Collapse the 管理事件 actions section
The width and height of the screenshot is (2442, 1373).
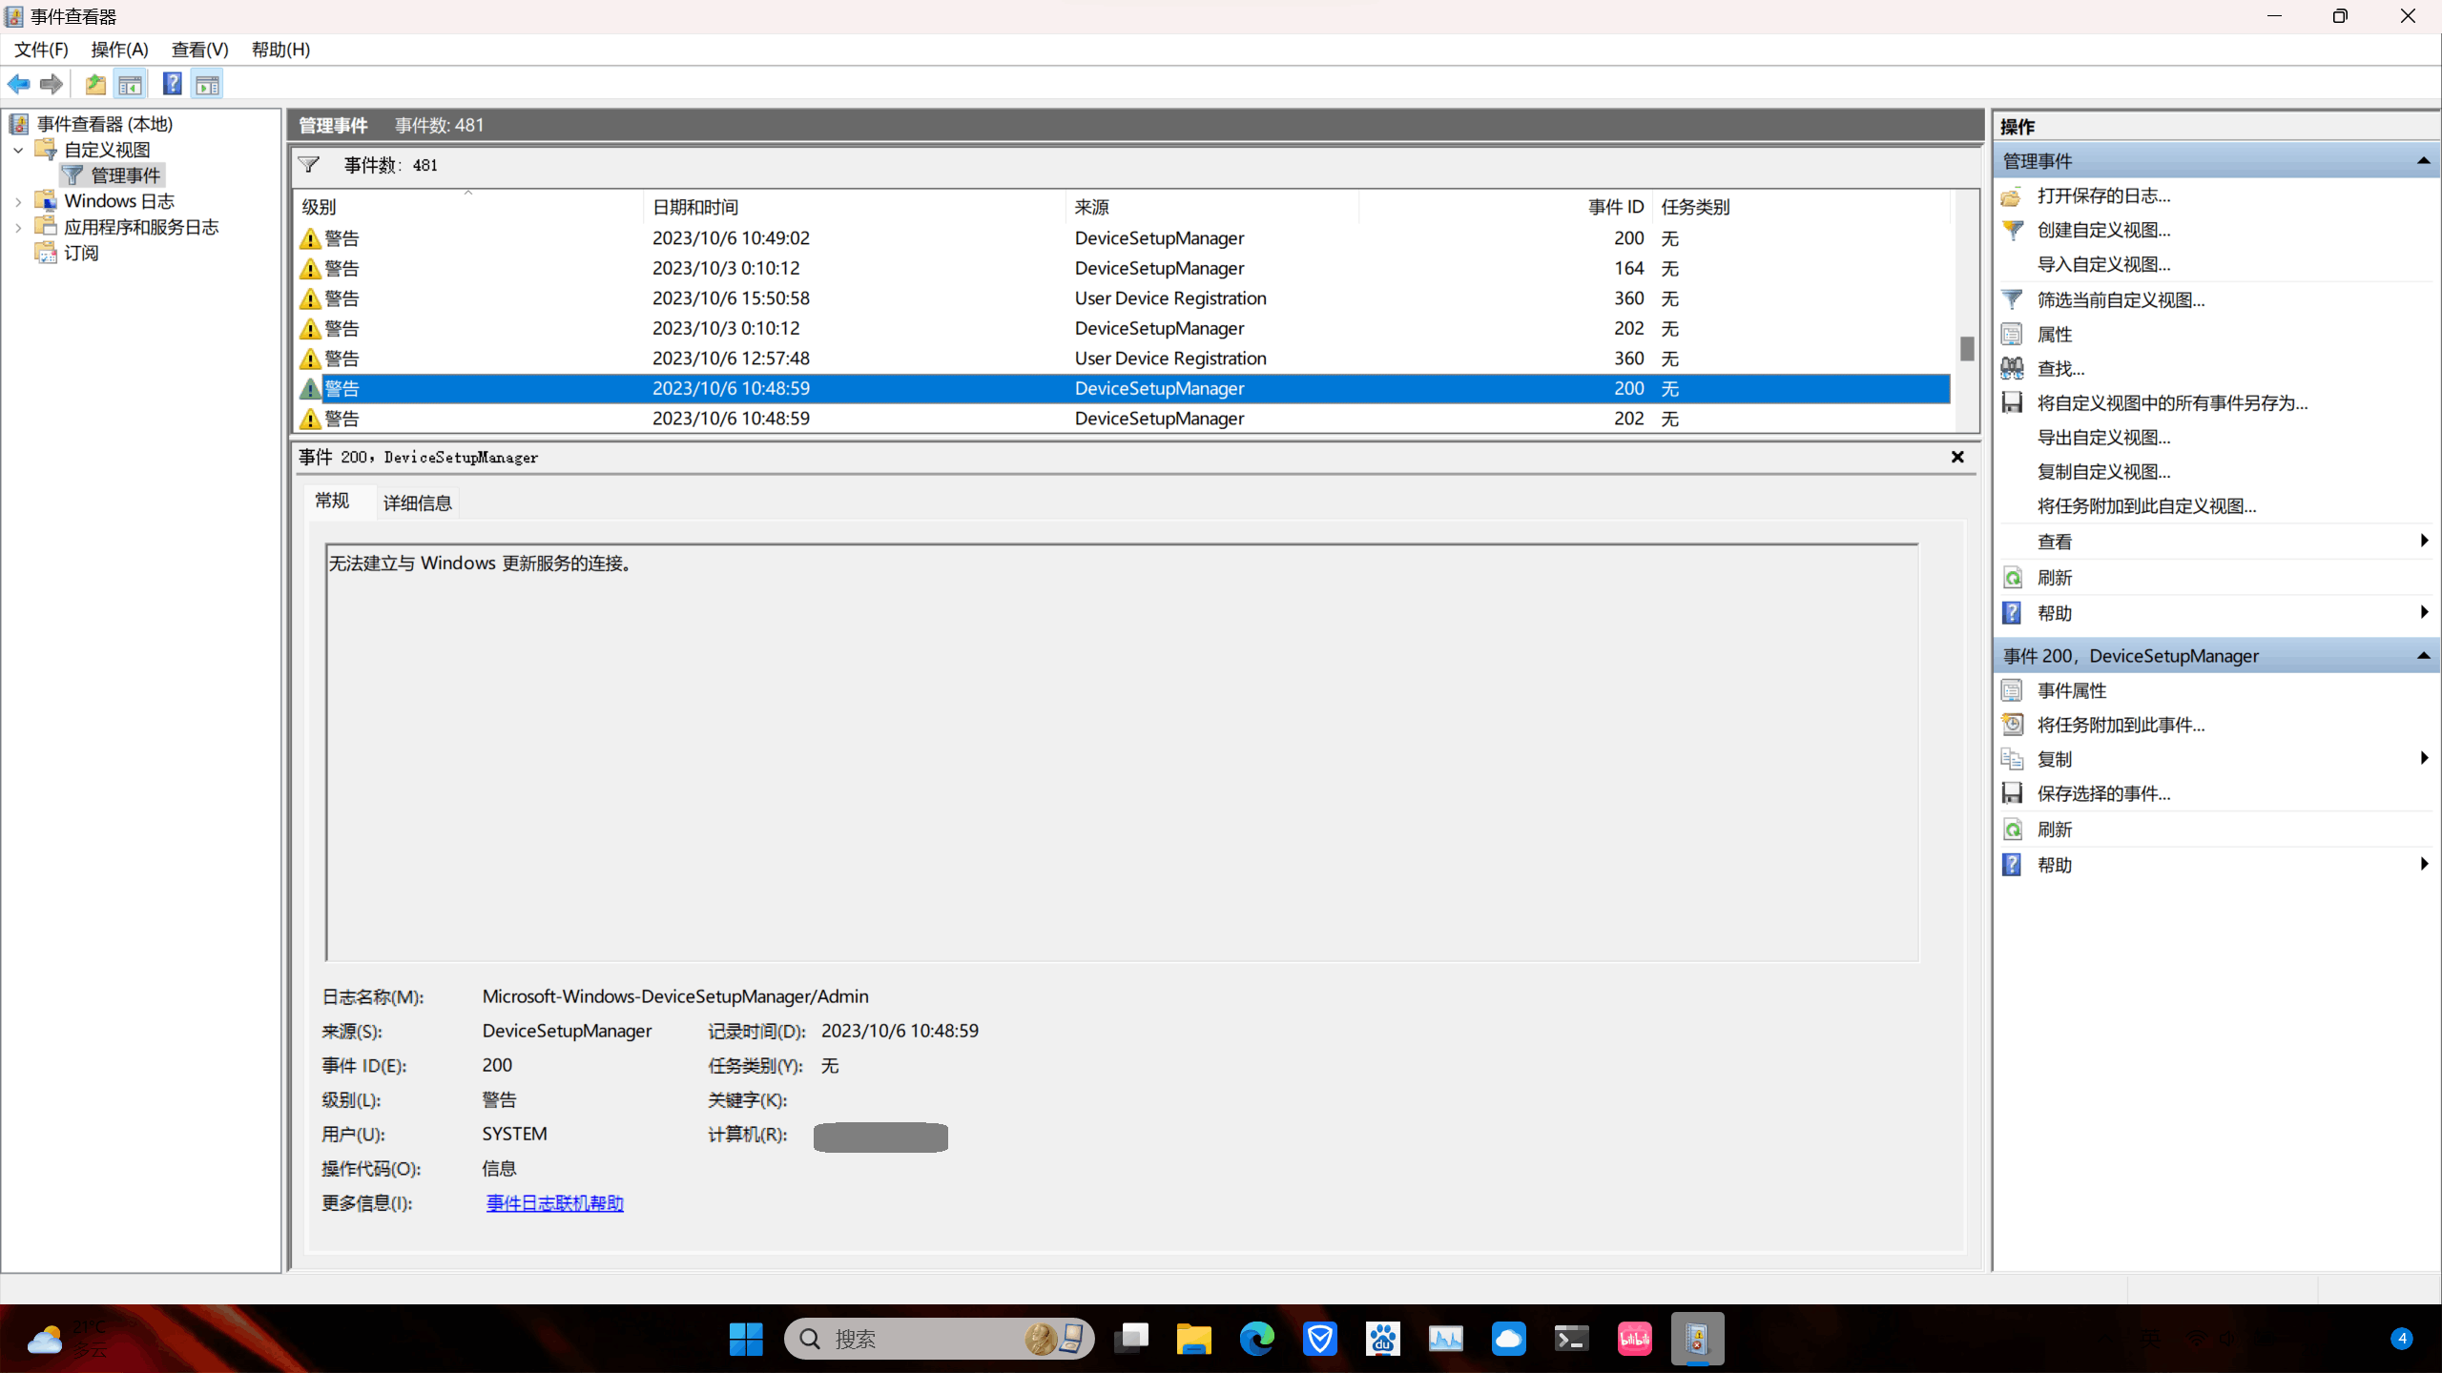[x=2423, y=161]
